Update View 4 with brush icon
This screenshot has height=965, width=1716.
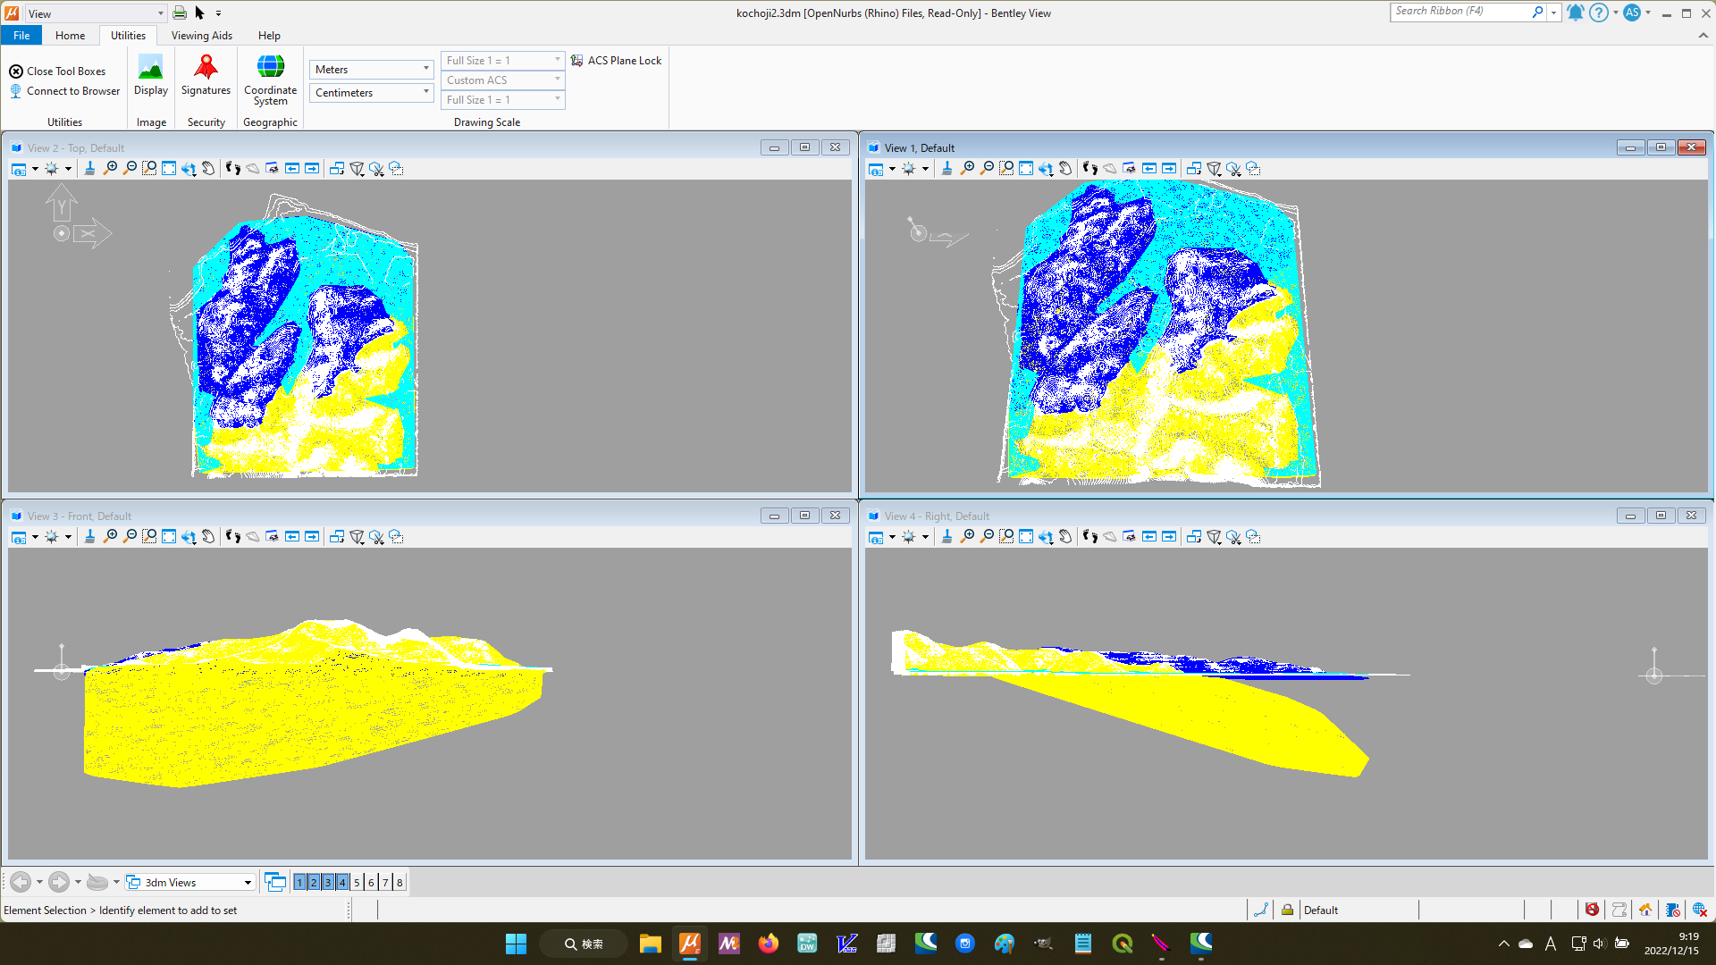(x=946, y=537)
